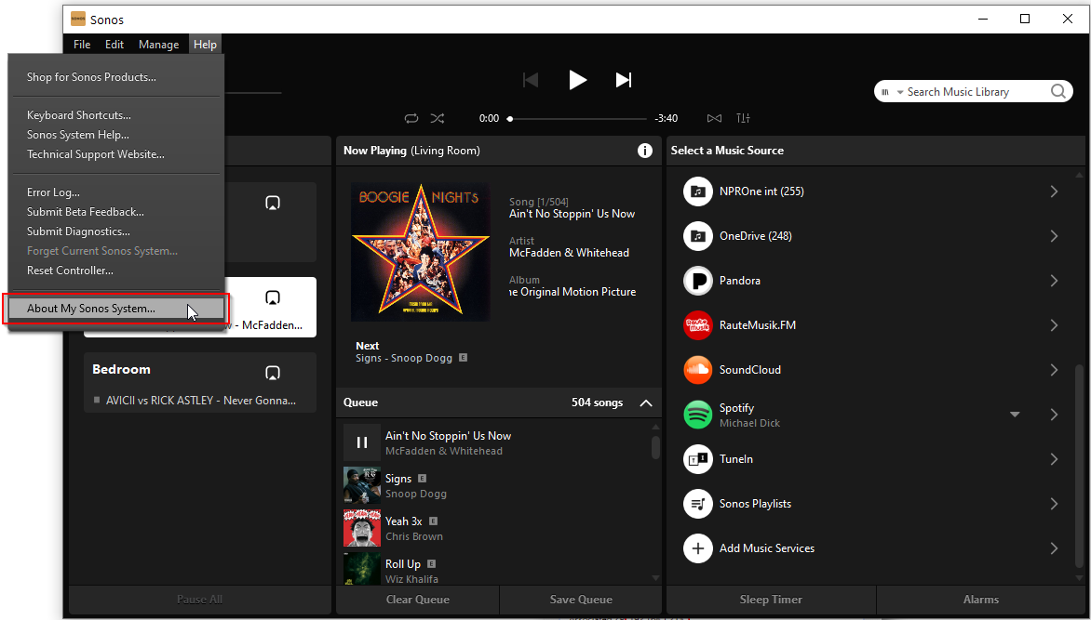Image resolution: width=1091 pixels, height=620 pixels.
Task: Click the Pause All button
Action: point(200,600)
